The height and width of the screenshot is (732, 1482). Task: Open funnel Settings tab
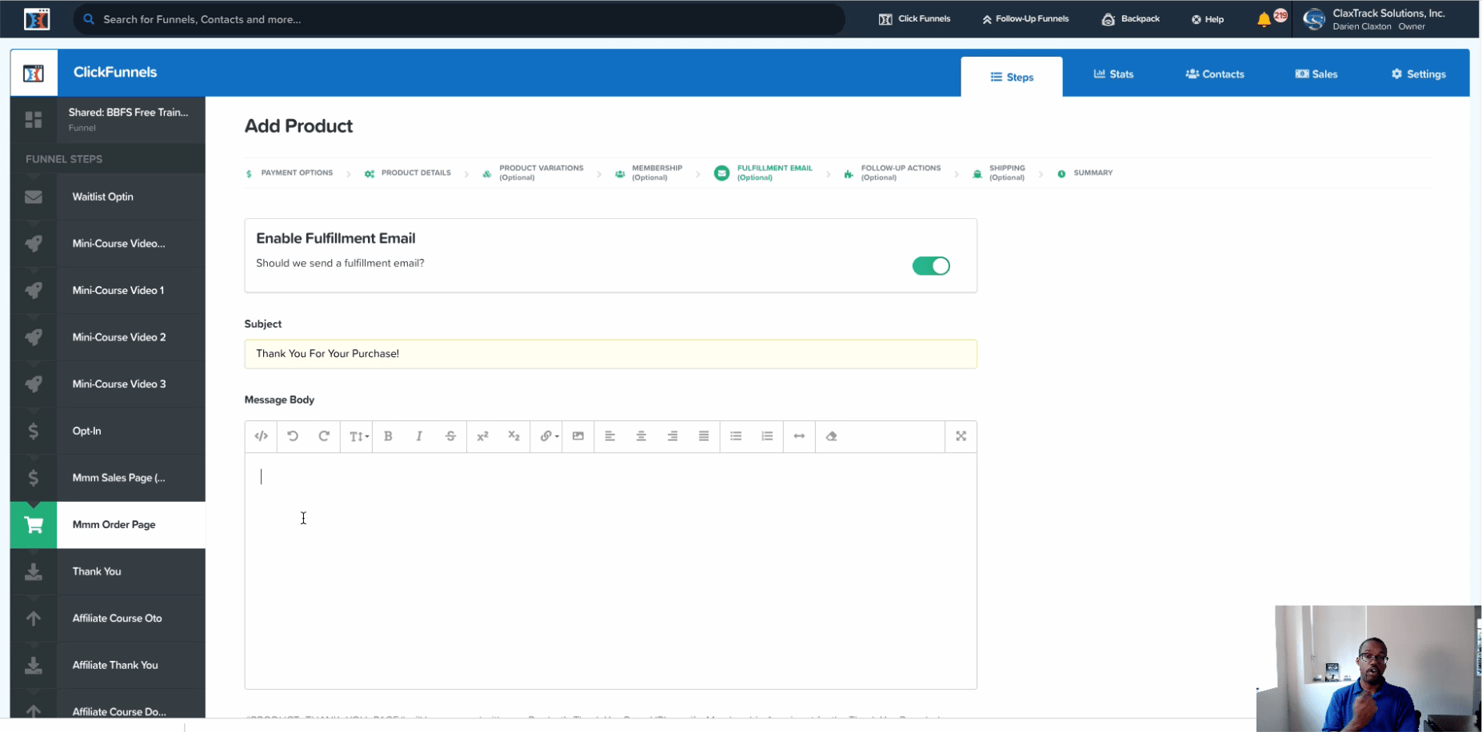(1419, 74)
